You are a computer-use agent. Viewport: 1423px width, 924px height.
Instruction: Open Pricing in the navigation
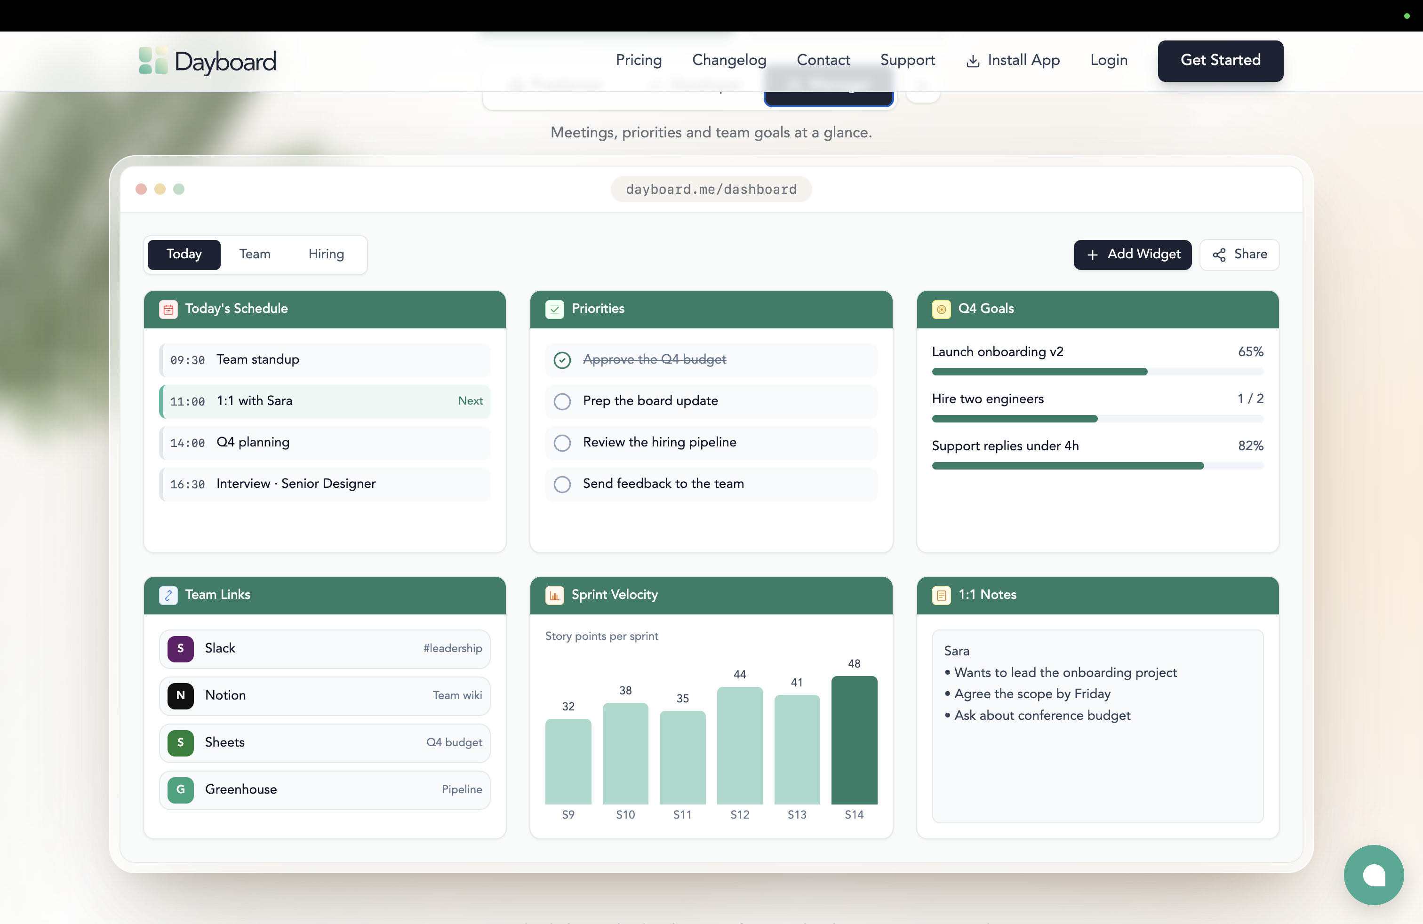coord(639,60)
